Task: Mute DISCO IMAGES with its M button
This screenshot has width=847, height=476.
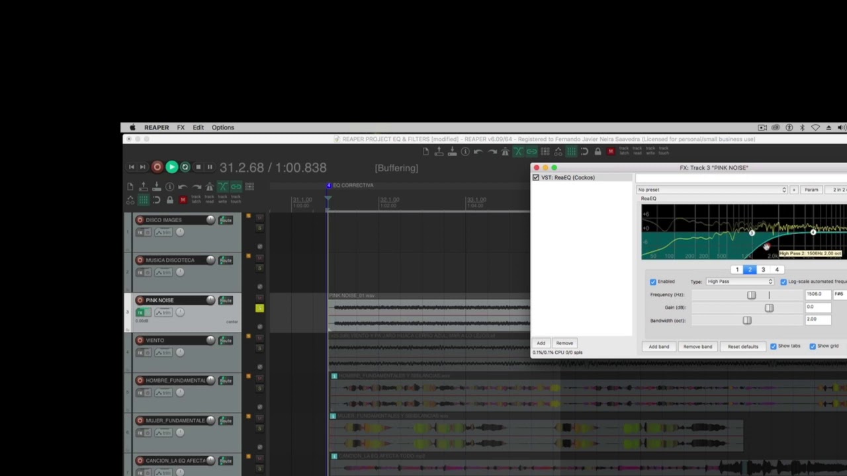Action: coord(259,217)
